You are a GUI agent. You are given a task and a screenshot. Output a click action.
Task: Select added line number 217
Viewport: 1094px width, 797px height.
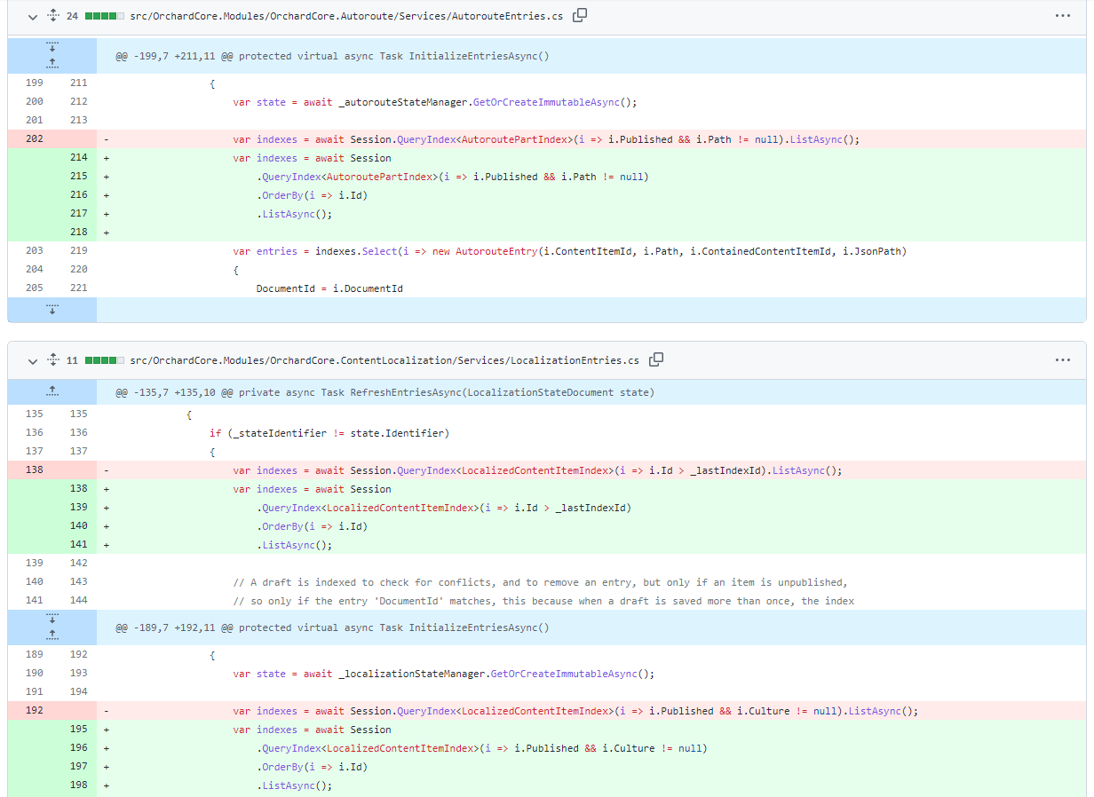(x=78, y=214)
